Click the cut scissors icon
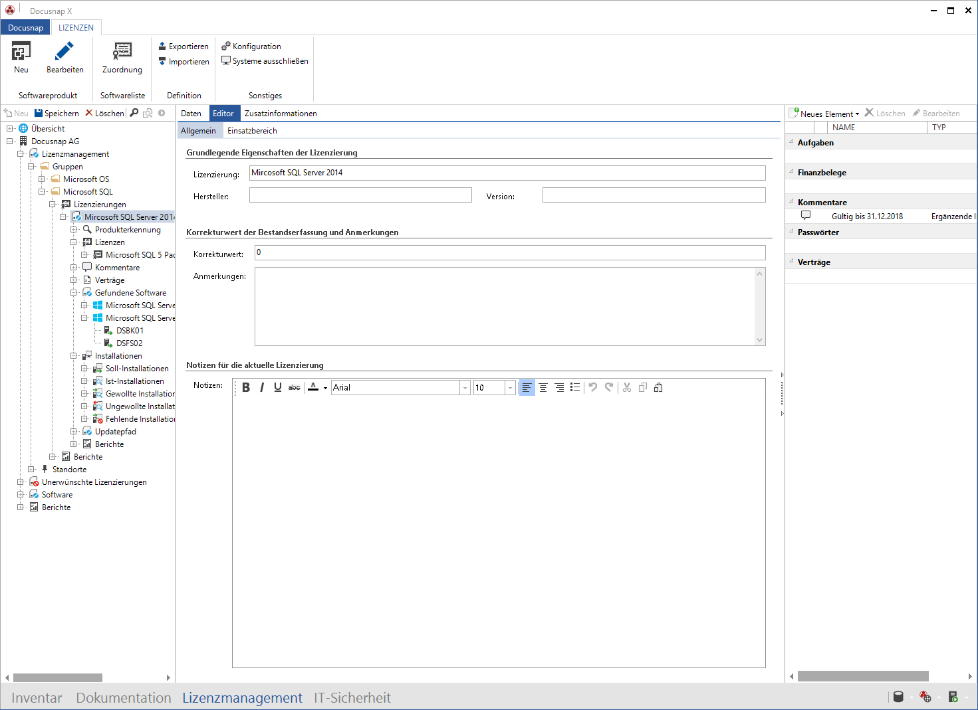The image size is (978, 710). pos(627,387)
